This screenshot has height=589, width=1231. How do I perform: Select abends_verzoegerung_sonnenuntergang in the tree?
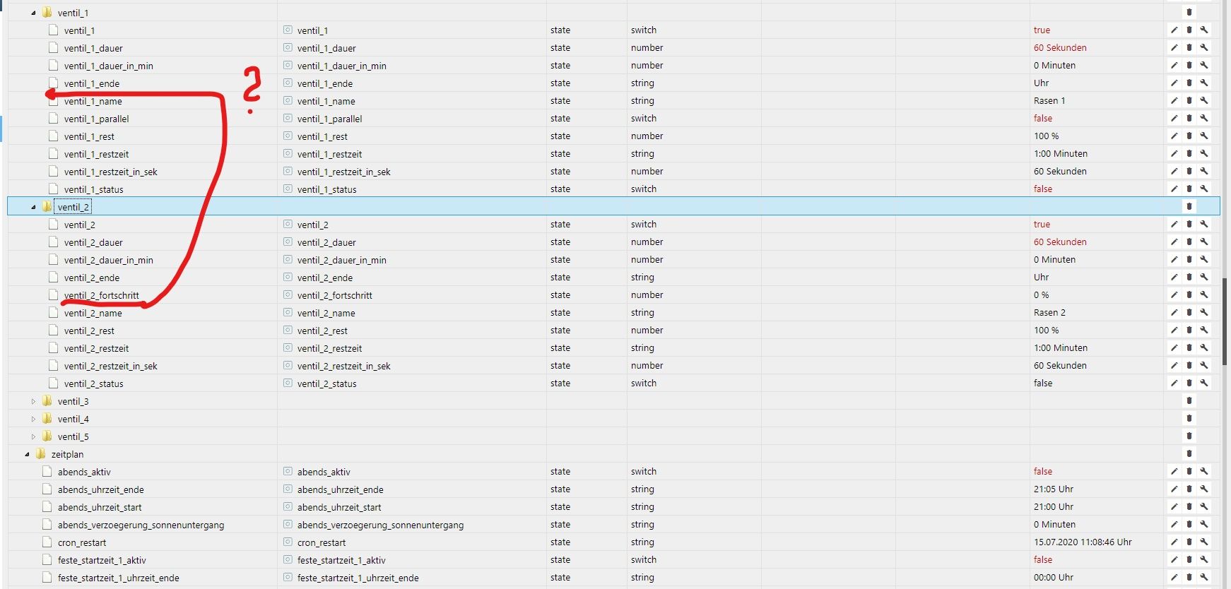tap(141, 525)
